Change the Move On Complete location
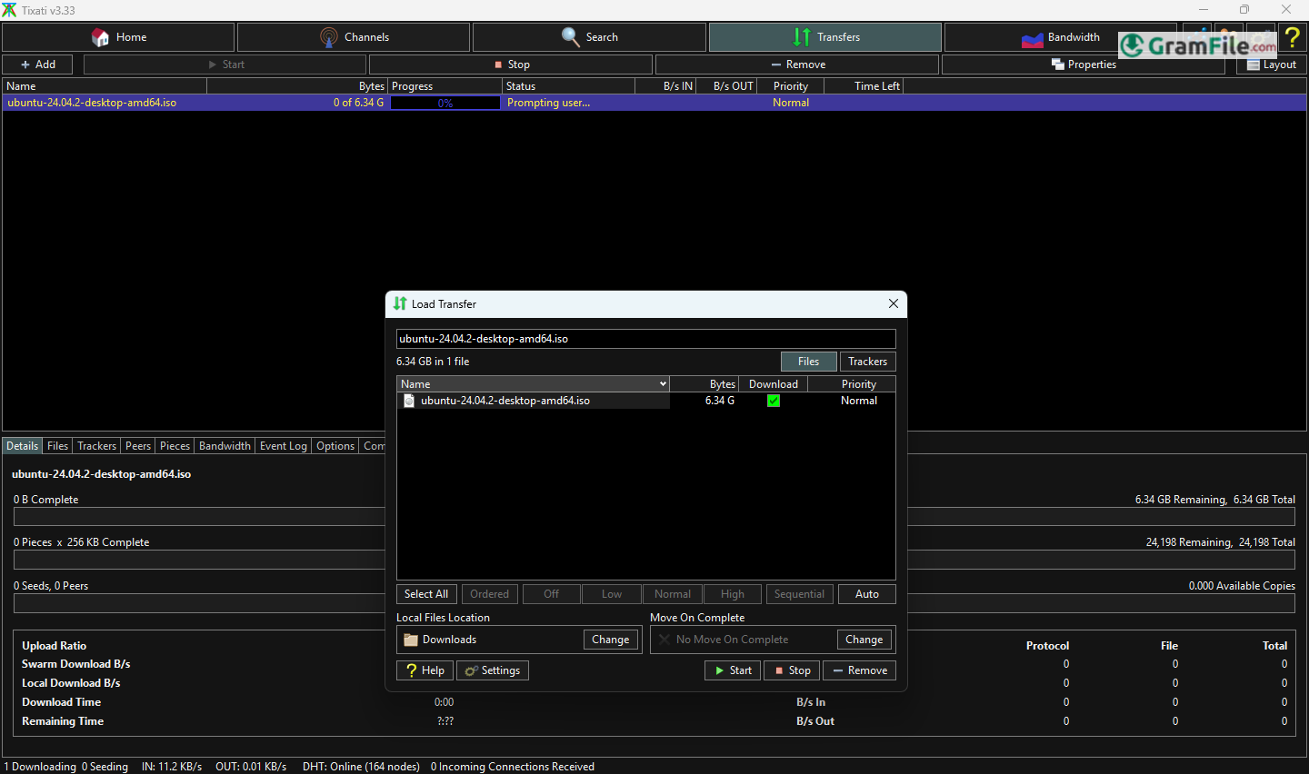This screenshot has width=1309, height=774. (x=864, y=640)
